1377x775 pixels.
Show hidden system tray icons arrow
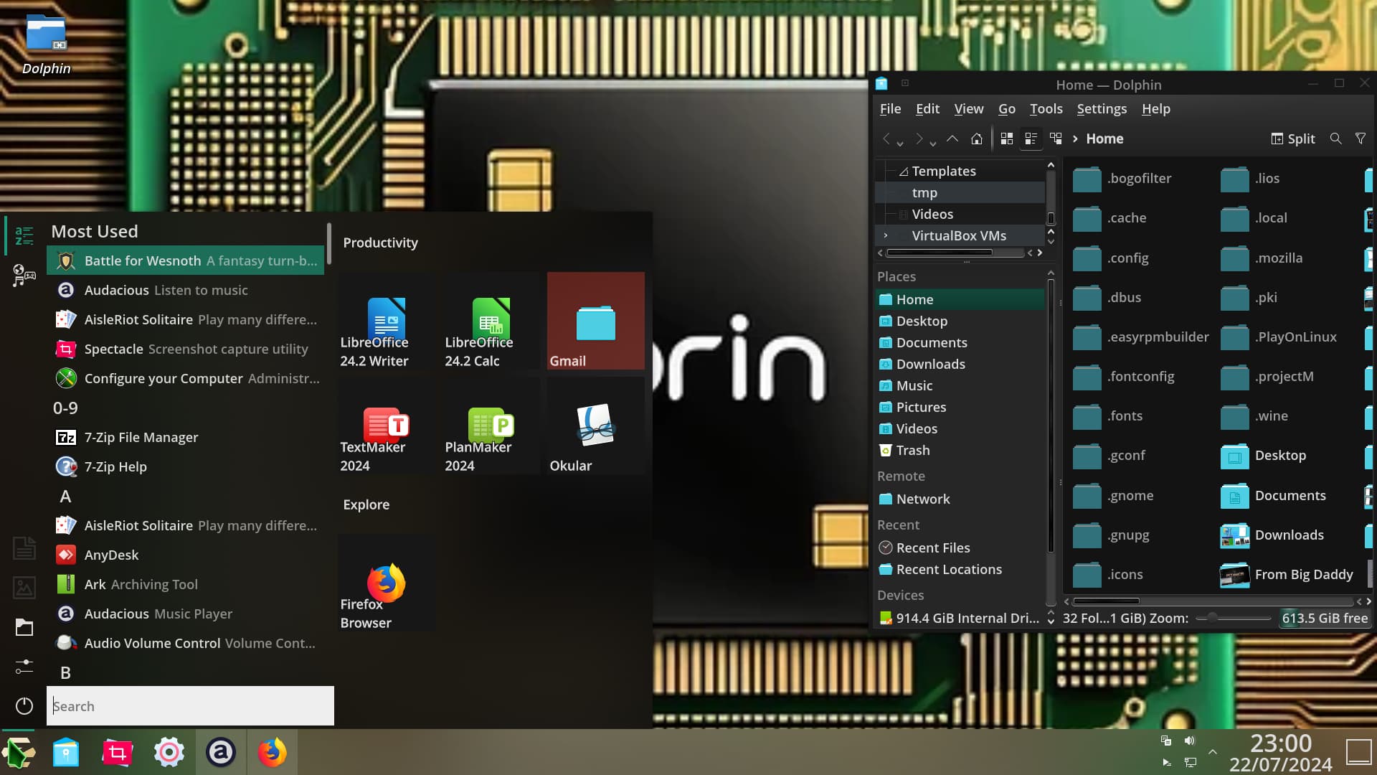tap(1212, 752)
